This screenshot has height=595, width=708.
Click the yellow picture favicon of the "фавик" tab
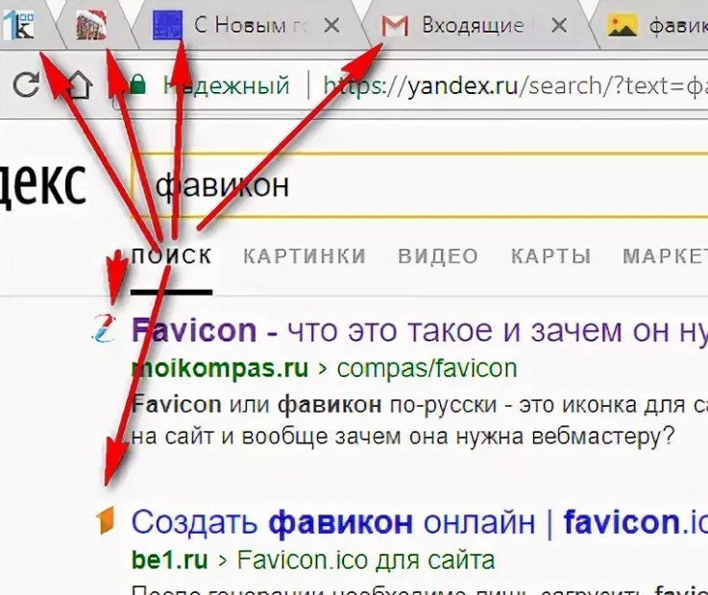pos(623,25)
